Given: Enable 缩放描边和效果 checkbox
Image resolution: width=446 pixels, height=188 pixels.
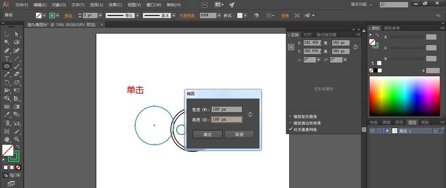Looking at the screenshot, I should click(290, 123).
